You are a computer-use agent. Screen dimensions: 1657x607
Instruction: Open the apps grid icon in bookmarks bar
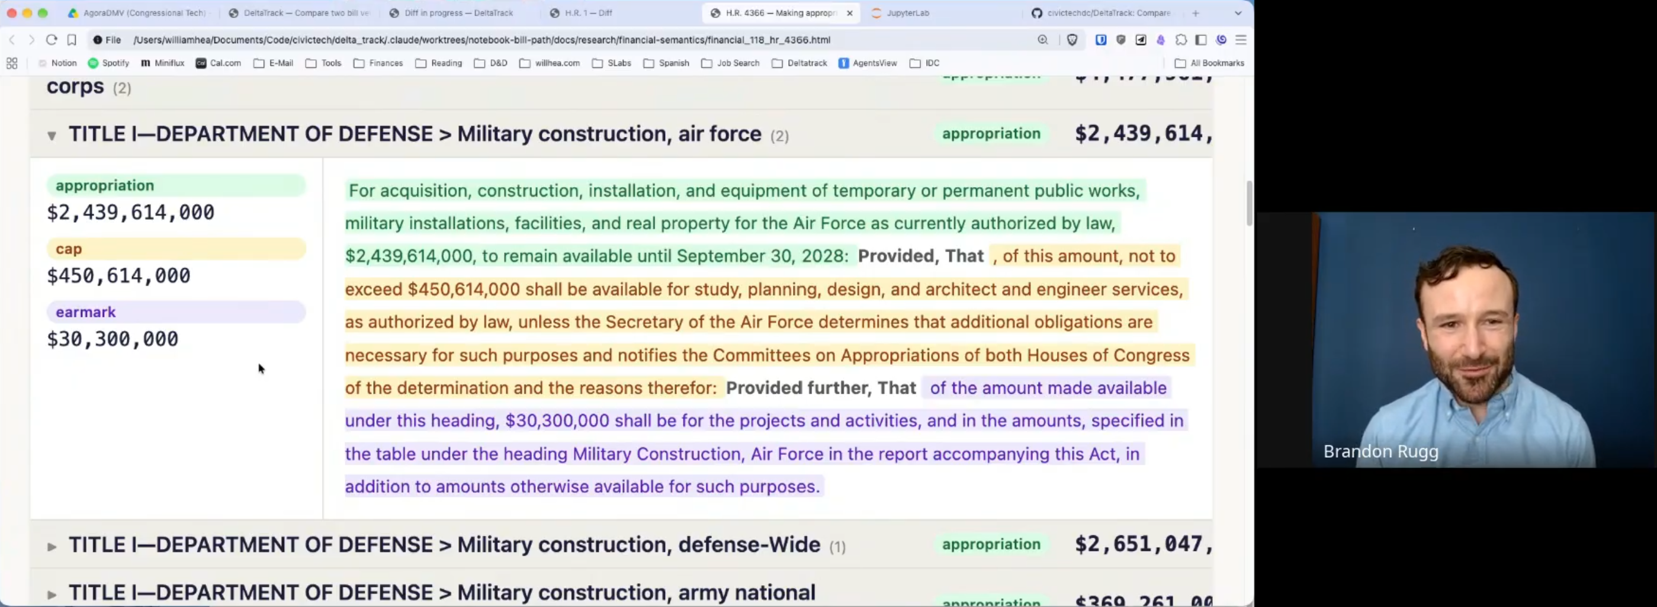point(12,63)
